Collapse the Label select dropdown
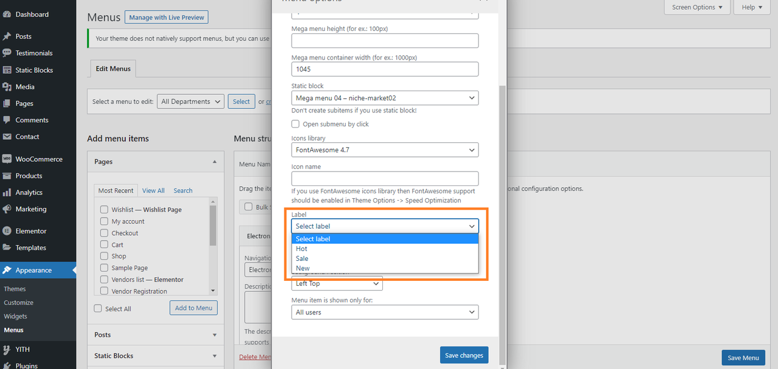This screenshot has height=369, width=778. pyautogui.click(x=385, y=226)
